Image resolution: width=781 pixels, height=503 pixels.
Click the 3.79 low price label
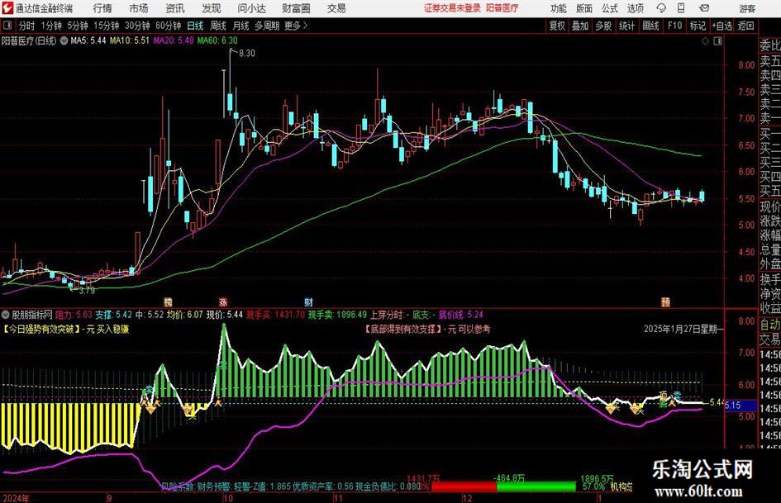pyautogui.click(x=87, y=290)
